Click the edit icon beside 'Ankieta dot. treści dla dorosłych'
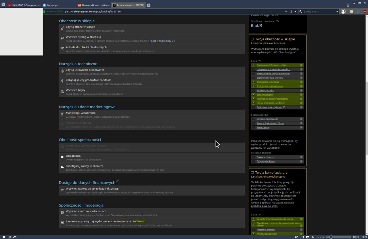This screenshot has width=368, height=239. tap(62, 48)
